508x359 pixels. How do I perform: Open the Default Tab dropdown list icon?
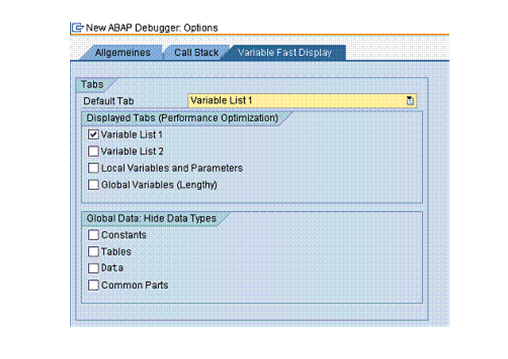[x=410, y=101]
